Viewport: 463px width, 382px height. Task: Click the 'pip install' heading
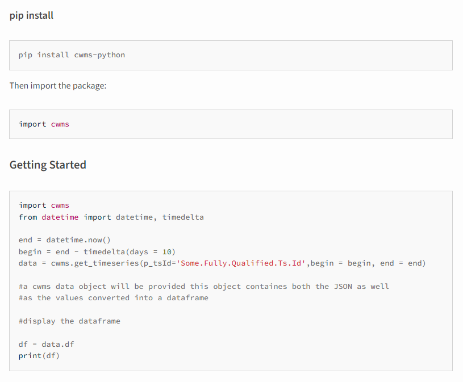coord(31,15)
